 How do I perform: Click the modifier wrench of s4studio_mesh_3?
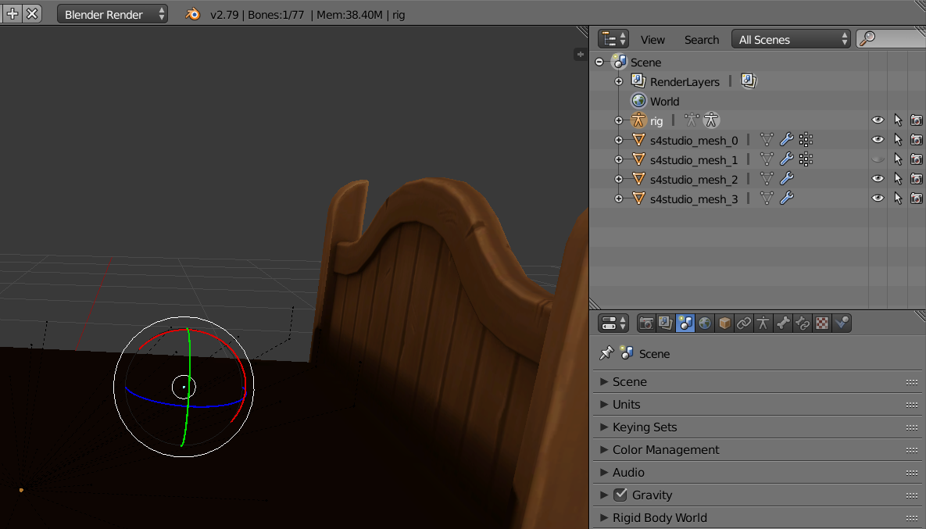787,198
